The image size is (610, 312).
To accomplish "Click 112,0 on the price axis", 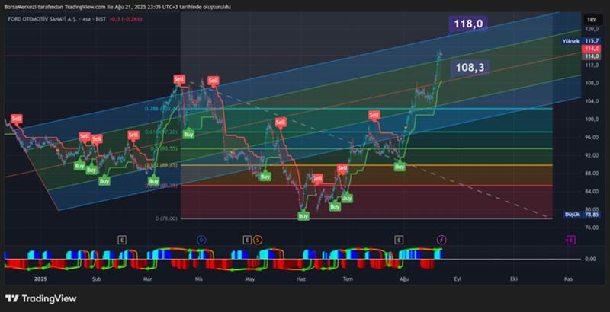I will pos(592,65).
